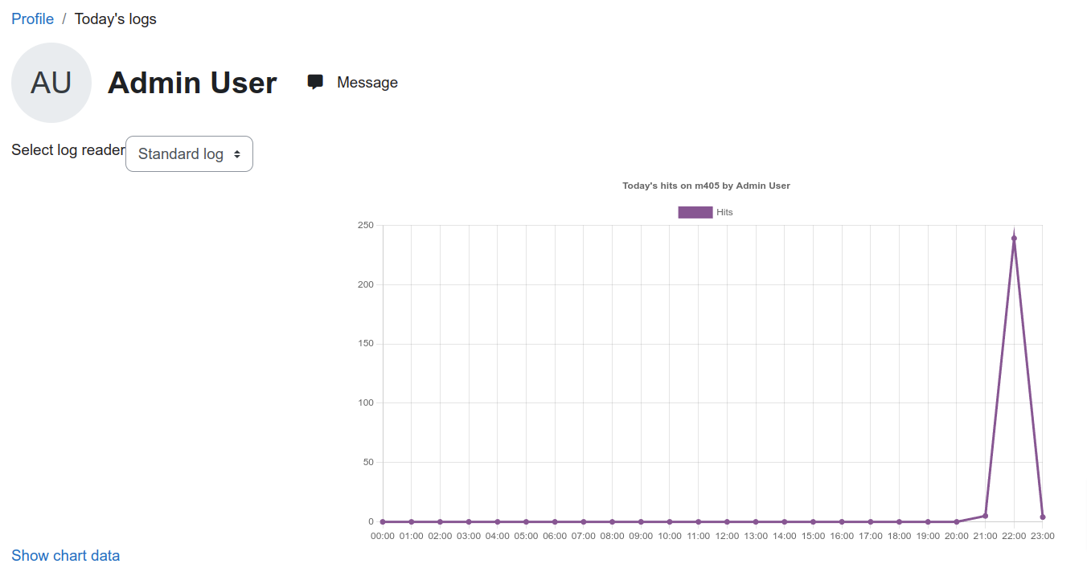Open the Standard log reader dropdown
The image size is (1087, 572).
(x=189, y=153)
